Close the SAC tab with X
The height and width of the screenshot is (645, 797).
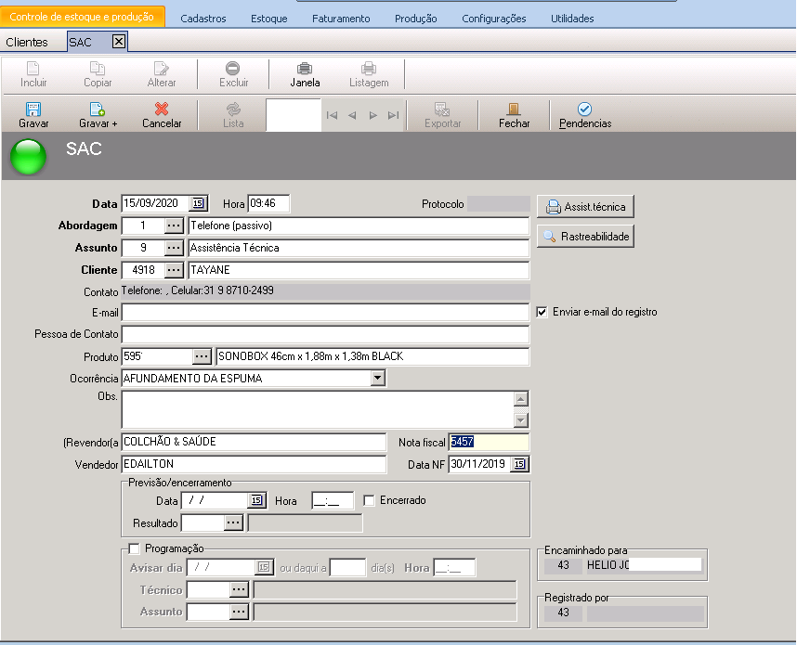118,42
